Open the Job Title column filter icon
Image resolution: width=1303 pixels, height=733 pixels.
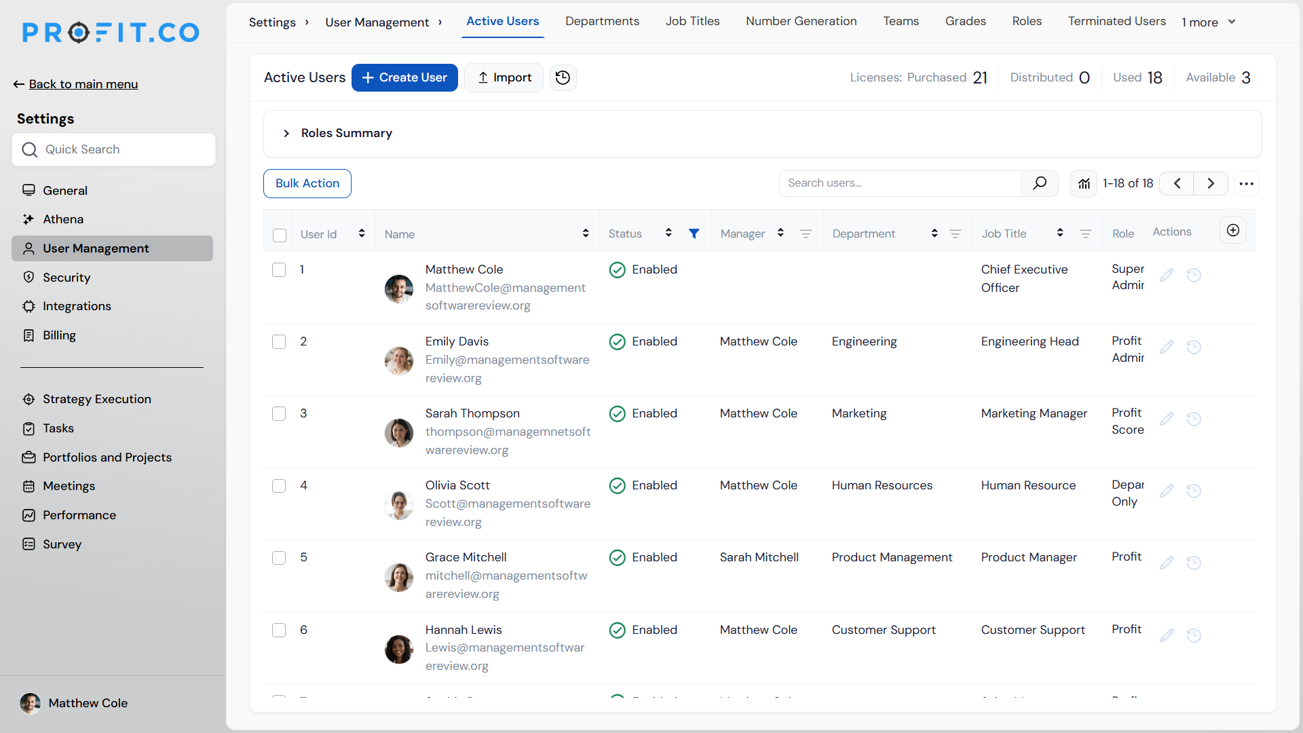tap(1085, 233)
